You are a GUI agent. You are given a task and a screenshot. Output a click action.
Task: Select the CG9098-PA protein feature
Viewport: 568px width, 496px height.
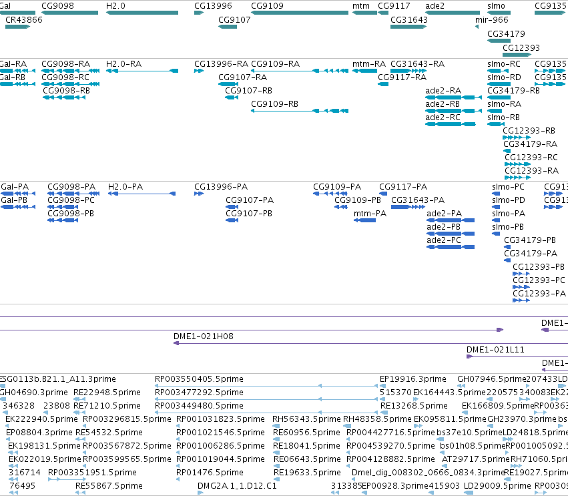point(73,194)
